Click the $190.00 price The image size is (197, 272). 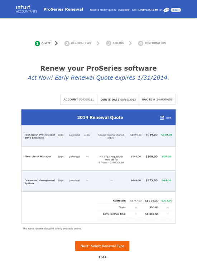(x=152, y=157)
